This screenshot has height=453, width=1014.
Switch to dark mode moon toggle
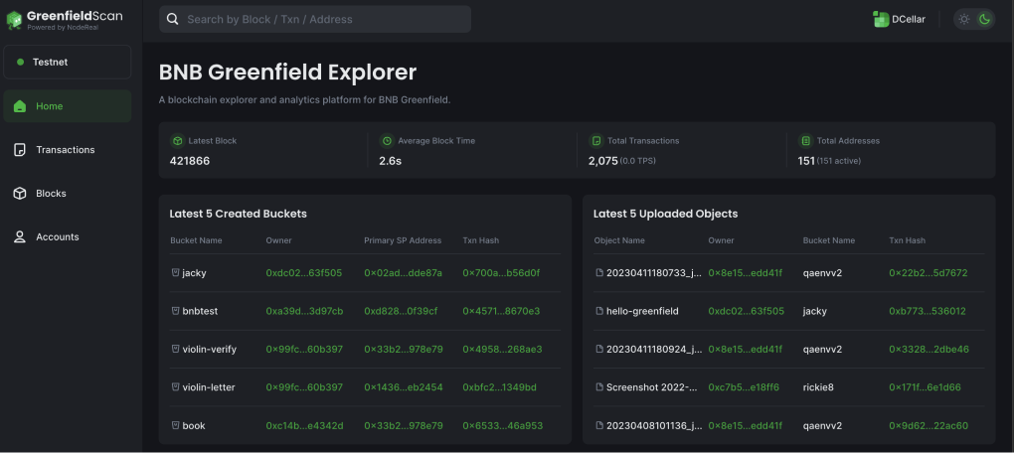(x=984, y=19)
